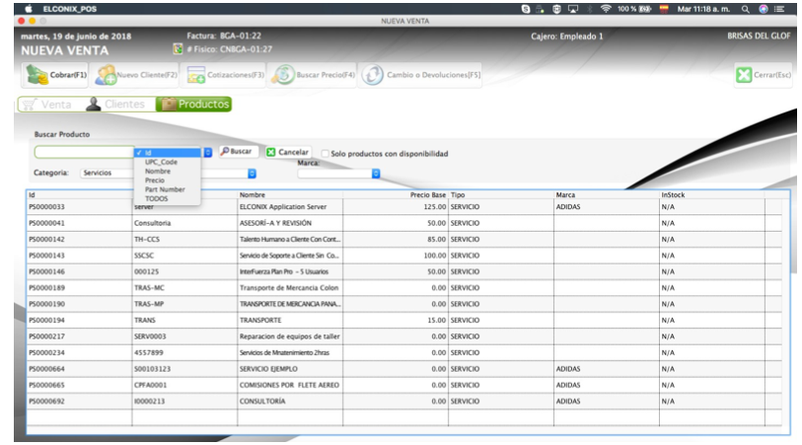Sort by the Id column header

tap(79, 195)
